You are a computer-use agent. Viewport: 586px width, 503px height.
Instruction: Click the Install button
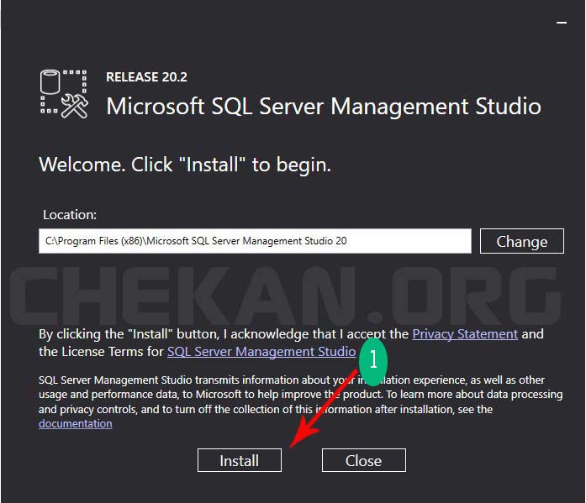(239, 460)
